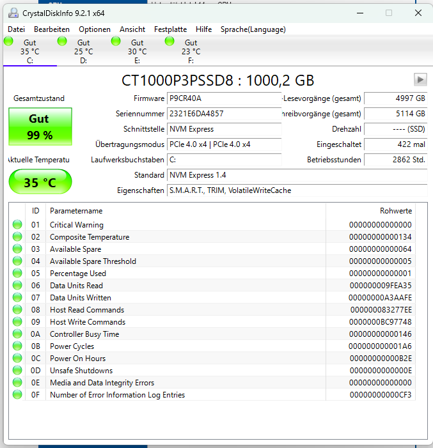433x448 pixels.
Task: Click status dot of Percentage Used row
Action: 17,273
